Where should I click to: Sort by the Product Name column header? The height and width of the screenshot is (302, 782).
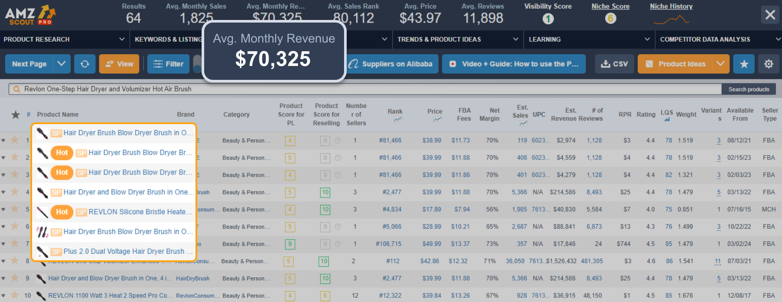click(58, 115)
